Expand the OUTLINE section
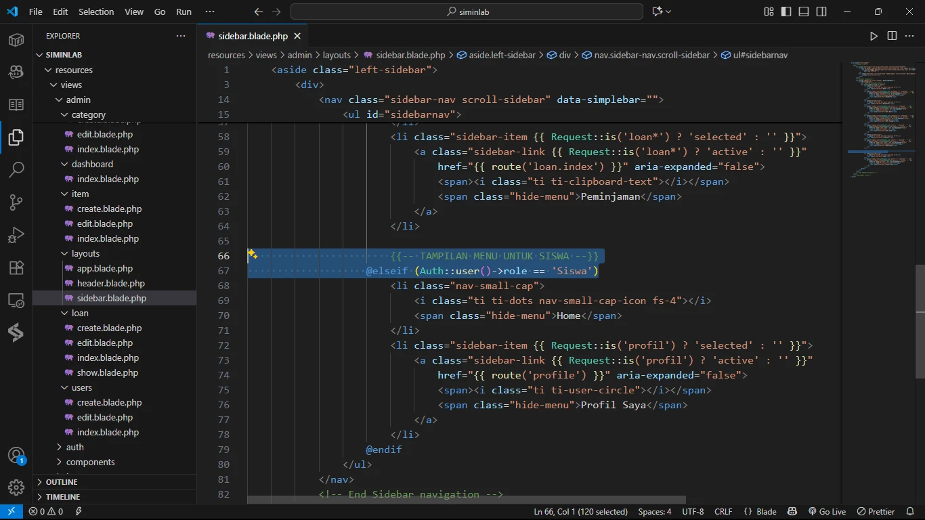925x520 pixels. (x=62, y=482)
